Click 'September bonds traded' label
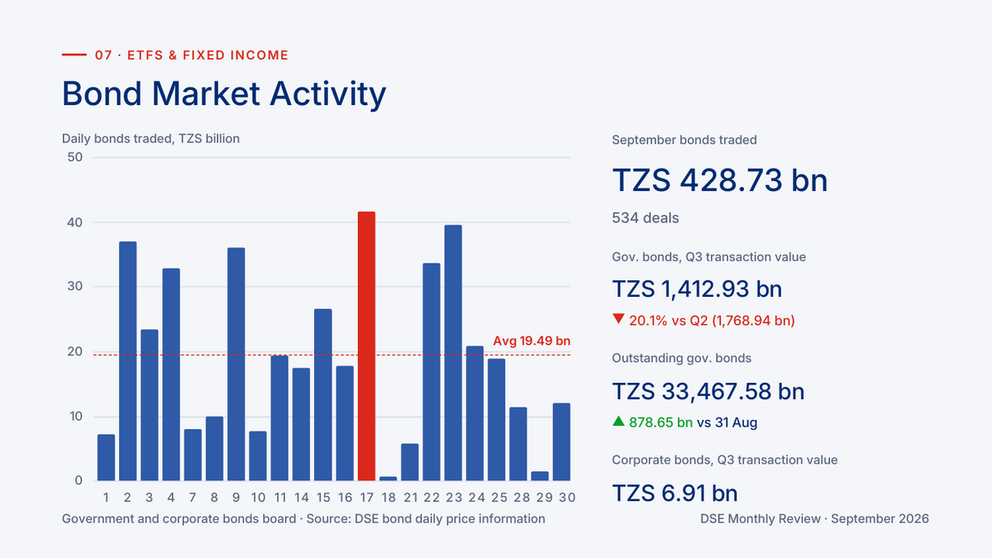The height and width of the screenshot is (558, 992). (x=684, y=140)
